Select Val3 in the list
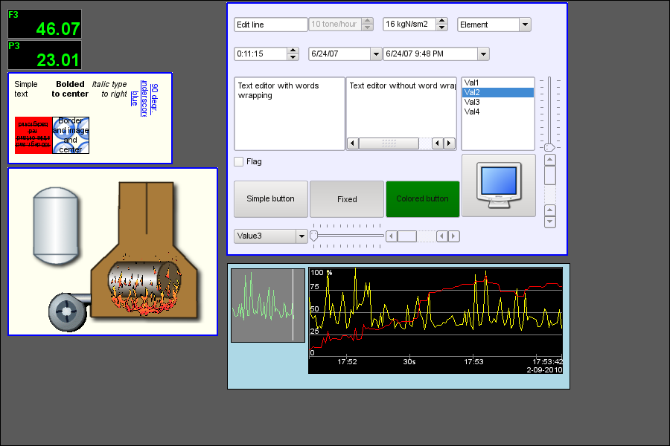The width and height of the screenshot is (670, 446). coord(472,102)
